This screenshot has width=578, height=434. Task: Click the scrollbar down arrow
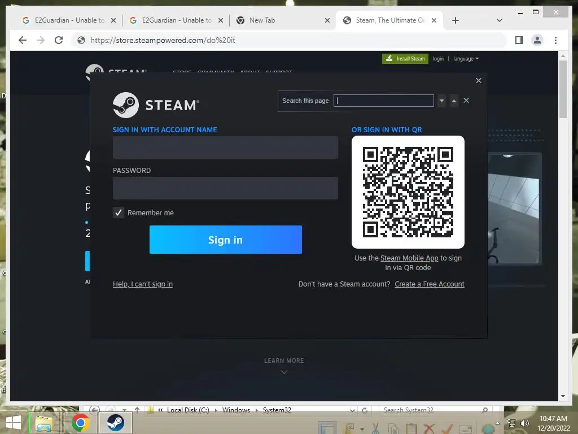tap(563, 396)
